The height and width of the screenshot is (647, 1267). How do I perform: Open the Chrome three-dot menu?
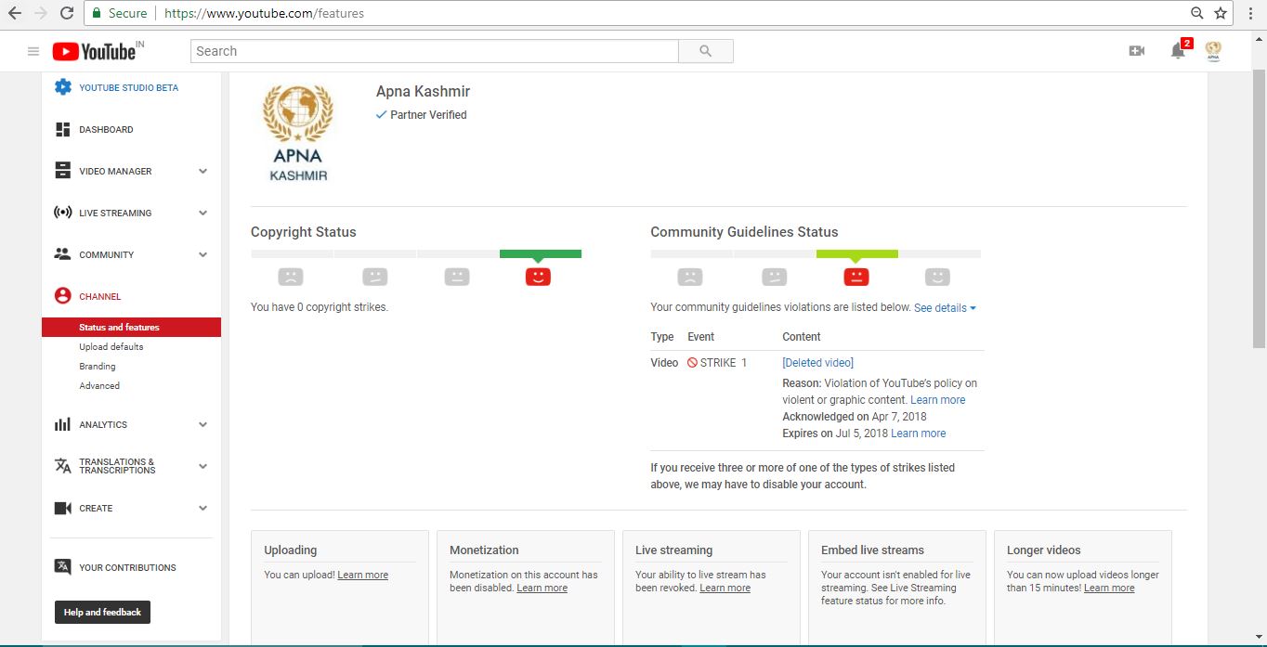click(1251, 13)
